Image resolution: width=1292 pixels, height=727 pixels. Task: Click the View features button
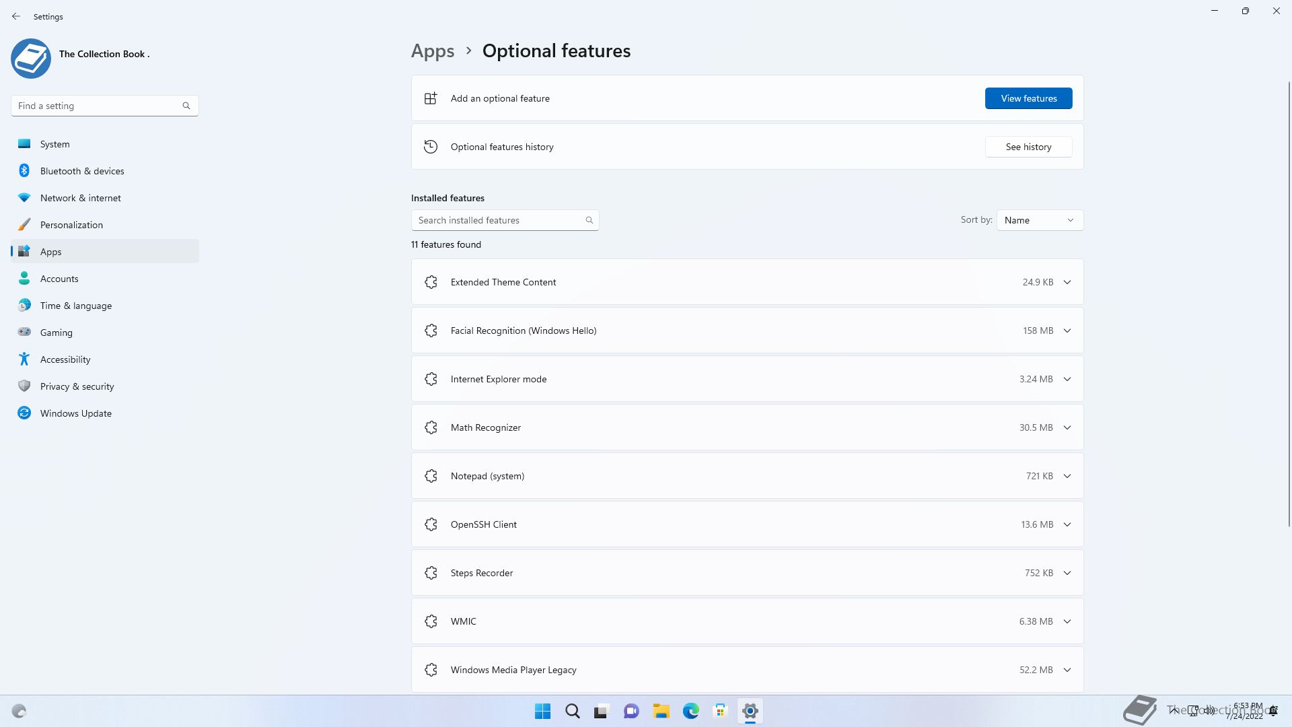1028,98
